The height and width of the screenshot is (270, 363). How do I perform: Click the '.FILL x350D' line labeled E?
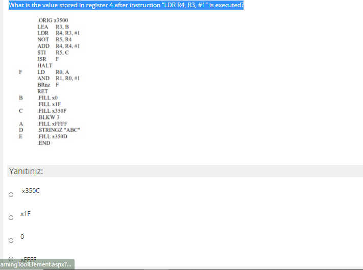(x=52, y=136)
